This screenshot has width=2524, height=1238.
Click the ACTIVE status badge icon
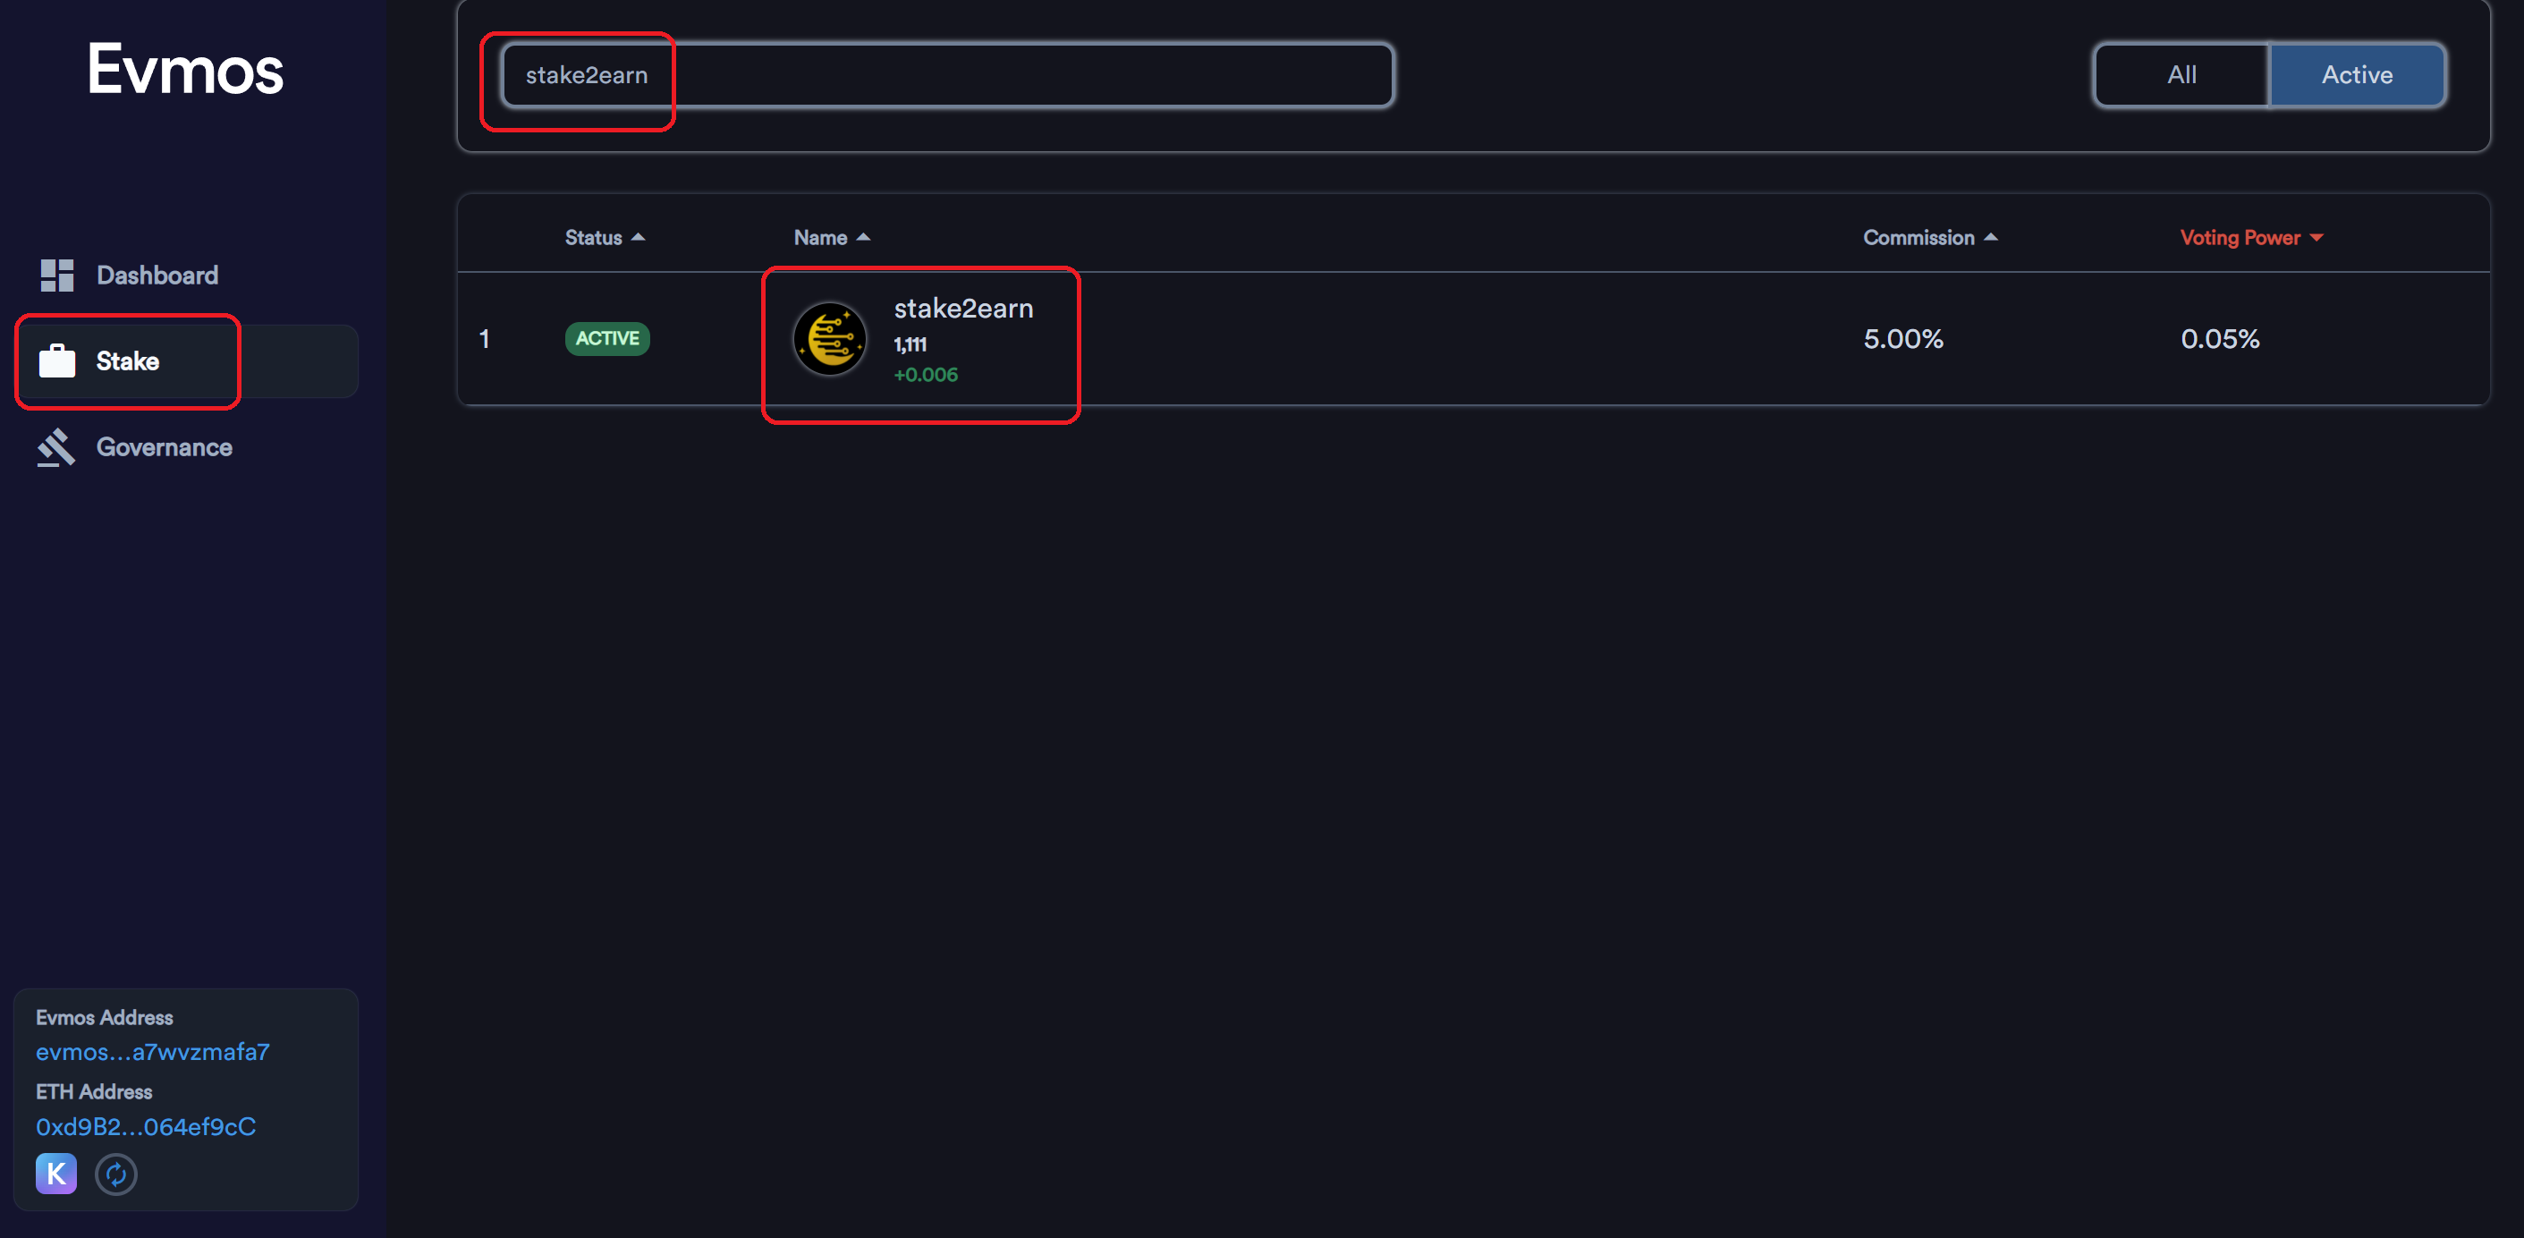click(x=608, y=338)
